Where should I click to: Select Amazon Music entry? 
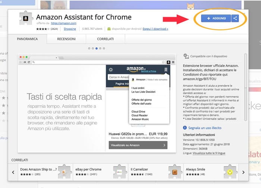140,119
